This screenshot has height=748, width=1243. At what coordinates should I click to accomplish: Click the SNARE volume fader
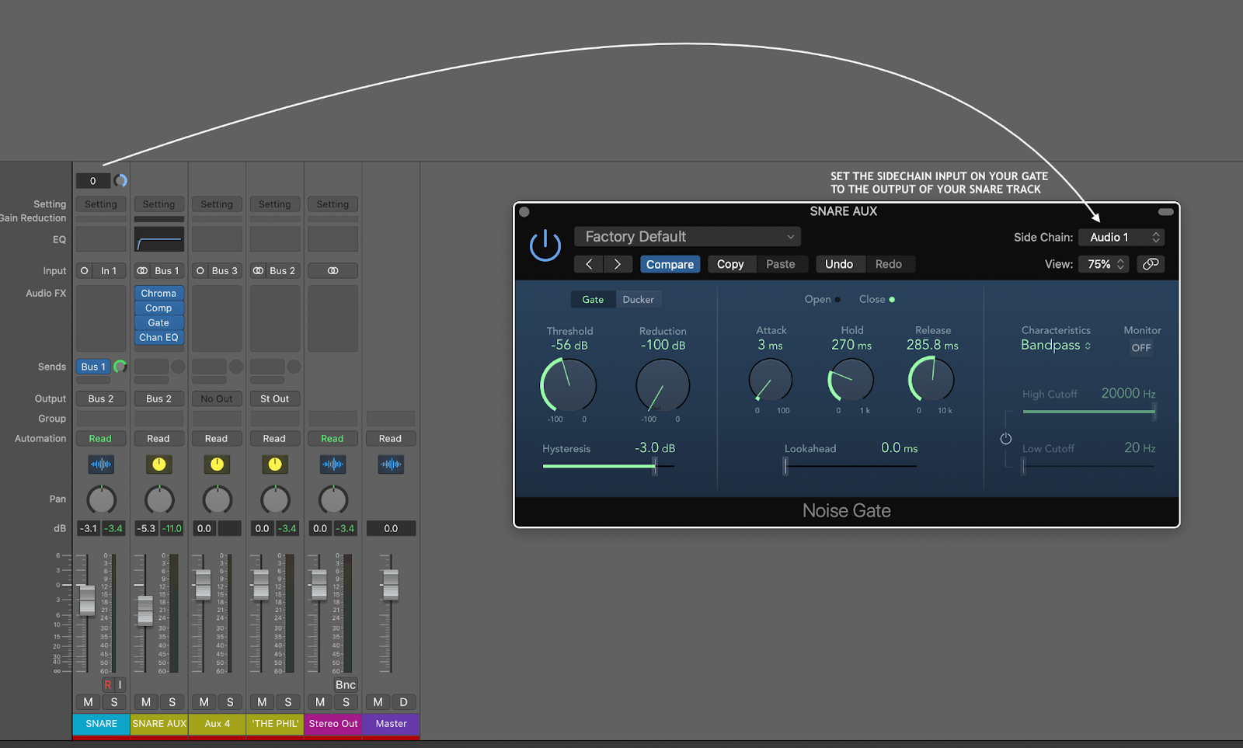[x=87, y=599]
